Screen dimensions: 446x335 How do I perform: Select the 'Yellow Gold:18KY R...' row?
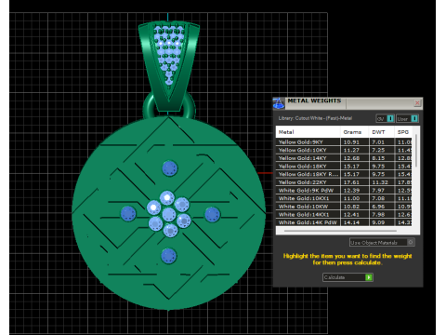[344, 174]
